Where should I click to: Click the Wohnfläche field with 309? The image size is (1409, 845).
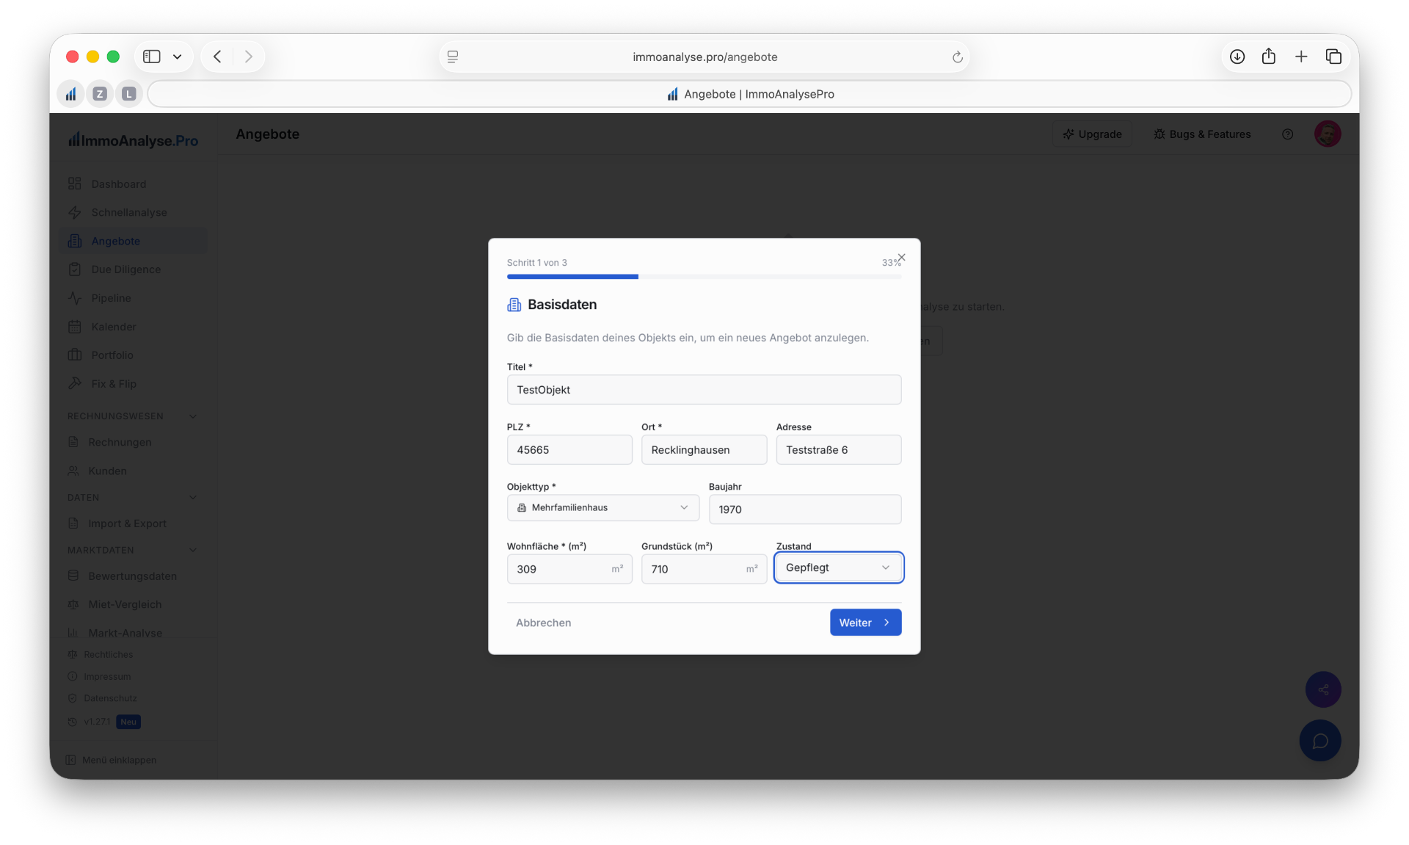(x=569, y=569)
